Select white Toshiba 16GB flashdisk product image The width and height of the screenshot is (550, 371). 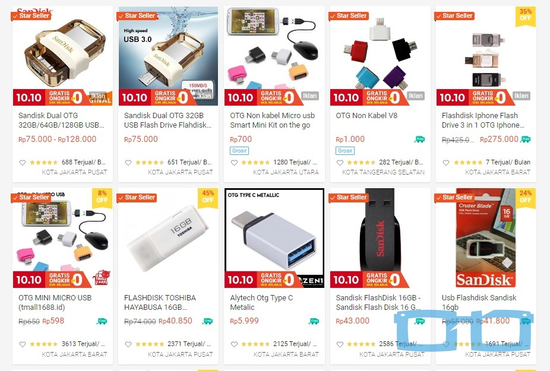click(168, 238)
